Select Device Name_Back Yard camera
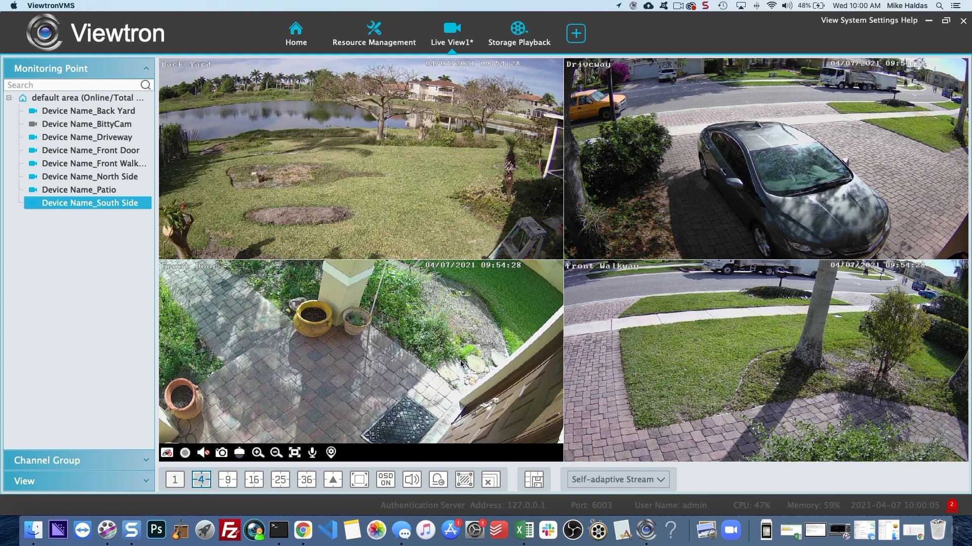The width and height of the screenshot is (972, 546). (88, 111)
